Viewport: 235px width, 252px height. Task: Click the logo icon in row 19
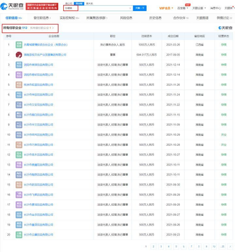click(19, 225)
